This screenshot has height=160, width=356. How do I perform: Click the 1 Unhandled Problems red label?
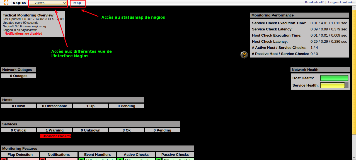[55, 136]
